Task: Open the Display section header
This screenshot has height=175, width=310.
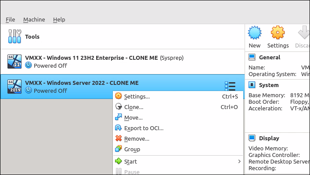Action: 269,138
